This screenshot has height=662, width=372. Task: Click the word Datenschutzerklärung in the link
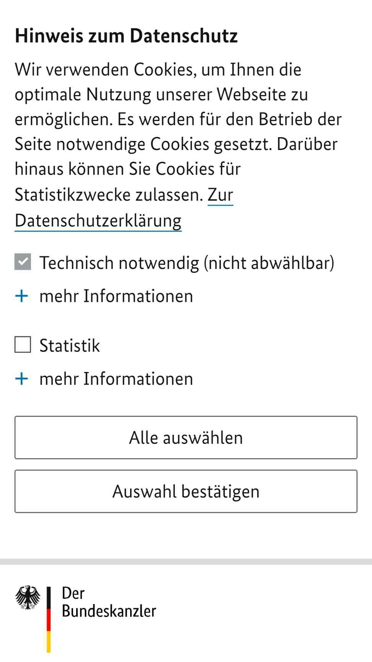98,221
